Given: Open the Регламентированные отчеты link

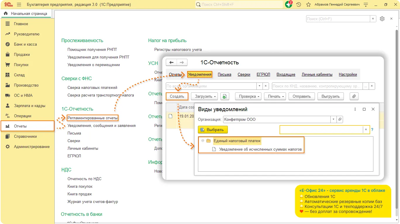Looking at the screenshot, I should click(92, 118).
